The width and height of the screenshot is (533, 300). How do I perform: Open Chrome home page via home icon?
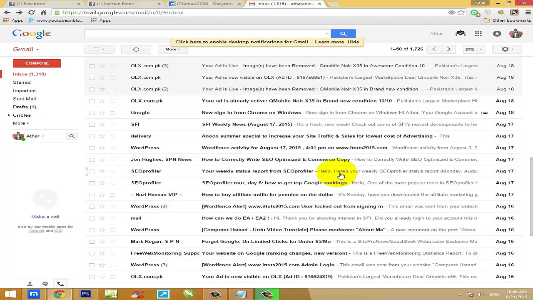coord(43,12)
